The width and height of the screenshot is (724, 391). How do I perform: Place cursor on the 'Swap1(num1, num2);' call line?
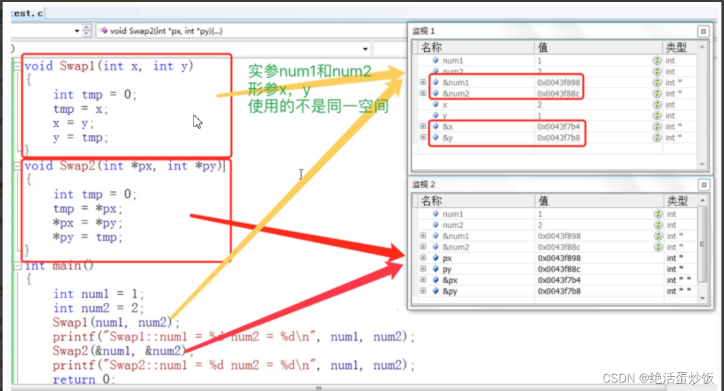(116, 322)
